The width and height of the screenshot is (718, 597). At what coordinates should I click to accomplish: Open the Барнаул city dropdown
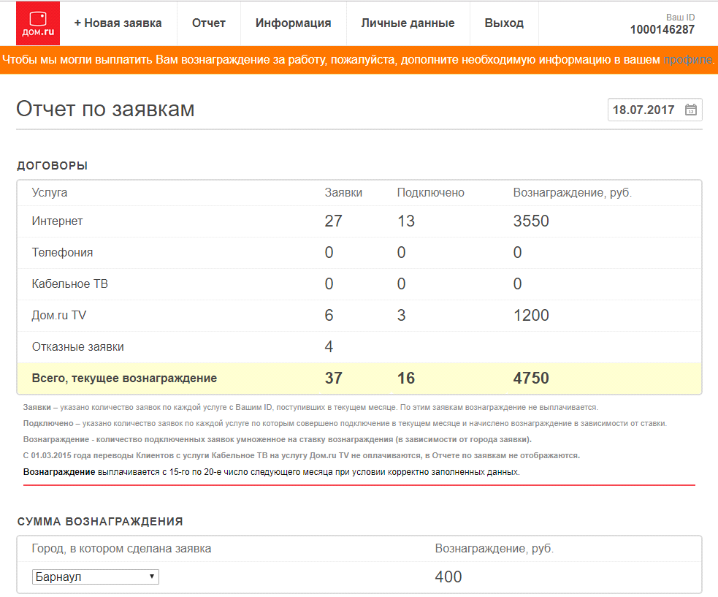[95, 577]
